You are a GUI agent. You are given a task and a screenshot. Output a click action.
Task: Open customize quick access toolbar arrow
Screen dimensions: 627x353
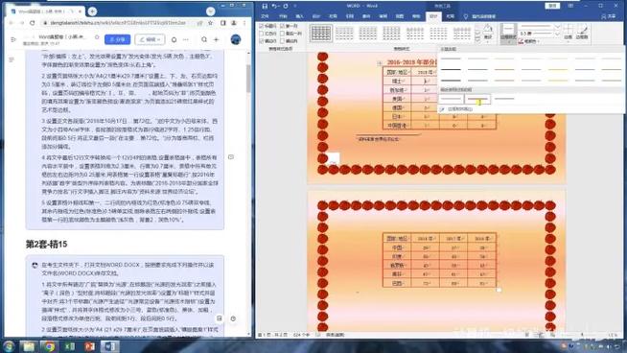295,6
